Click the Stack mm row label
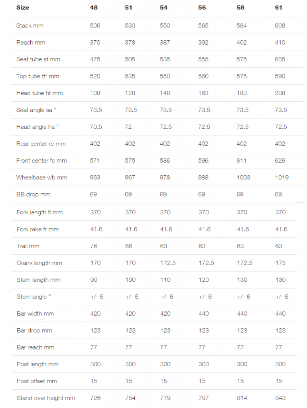Image resolution: width=307 pixels, height=408 pixels. pos(30,25)
